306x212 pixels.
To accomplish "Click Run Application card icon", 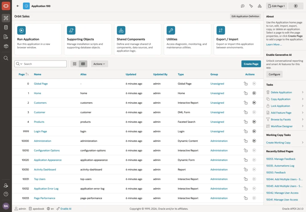I will 21,30.
